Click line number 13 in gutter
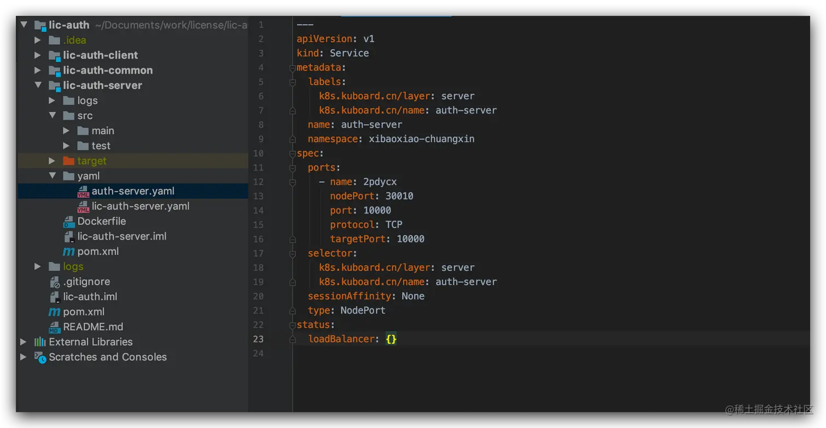Image resolution: width=826 pixels, height=428 pixels. 258,196
